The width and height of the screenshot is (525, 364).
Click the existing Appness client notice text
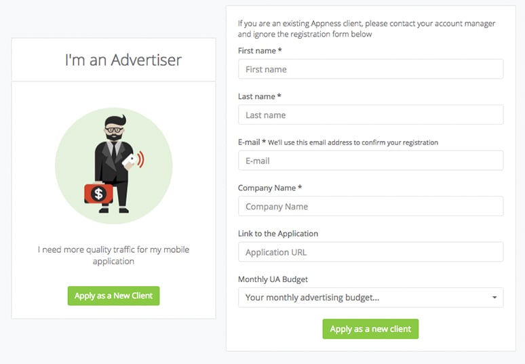(x=366, y=28)
